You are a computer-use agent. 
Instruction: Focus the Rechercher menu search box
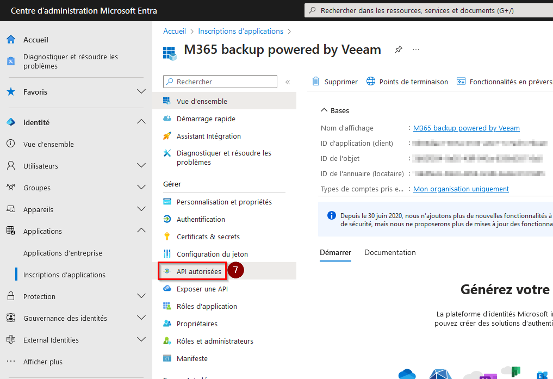[x=220, y=82]
